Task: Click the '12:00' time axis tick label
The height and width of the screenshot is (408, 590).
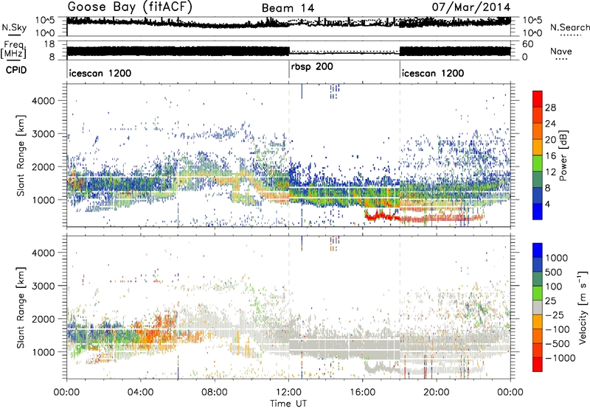Action: 288,393
